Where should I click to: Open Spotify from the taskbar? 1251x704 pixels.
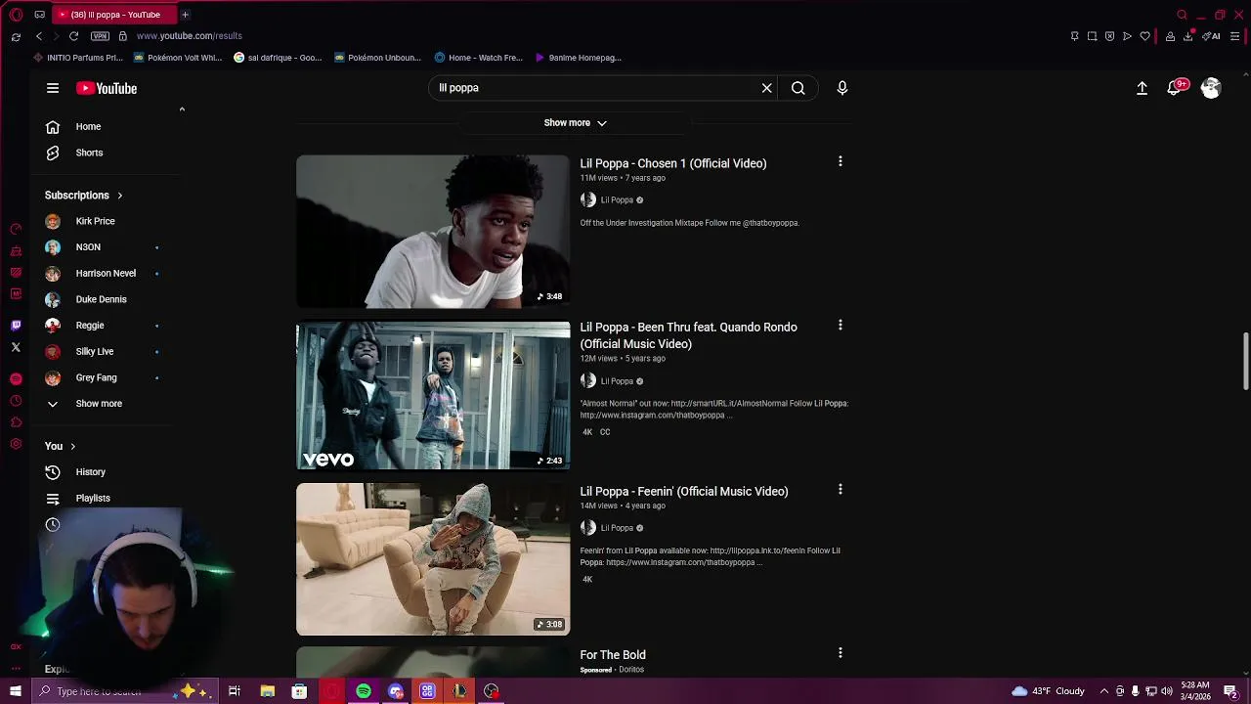click(x=364, y=691)
